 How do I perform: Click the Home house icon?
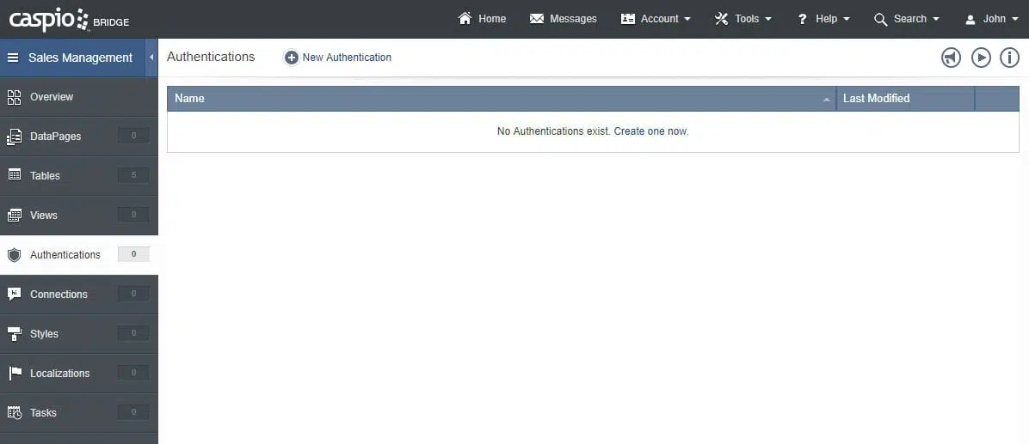465,19
